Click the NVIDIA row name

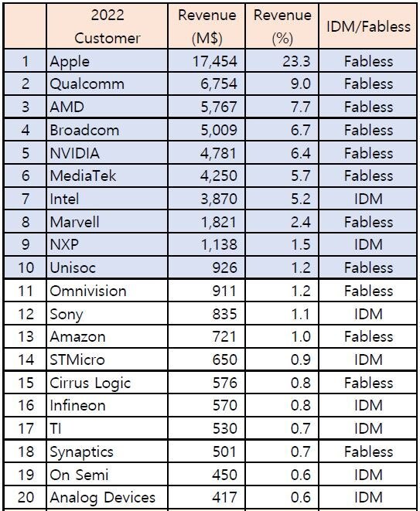108,153
